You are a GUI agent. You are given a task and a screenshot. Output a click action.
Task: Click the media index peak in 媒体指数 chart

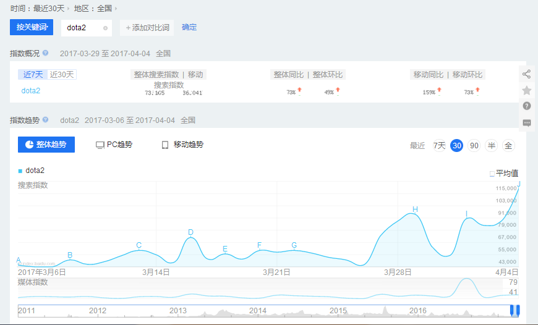[x=467, y=279]
